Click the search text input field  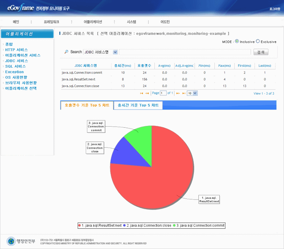pyautogui.click(x=185, y=52)
